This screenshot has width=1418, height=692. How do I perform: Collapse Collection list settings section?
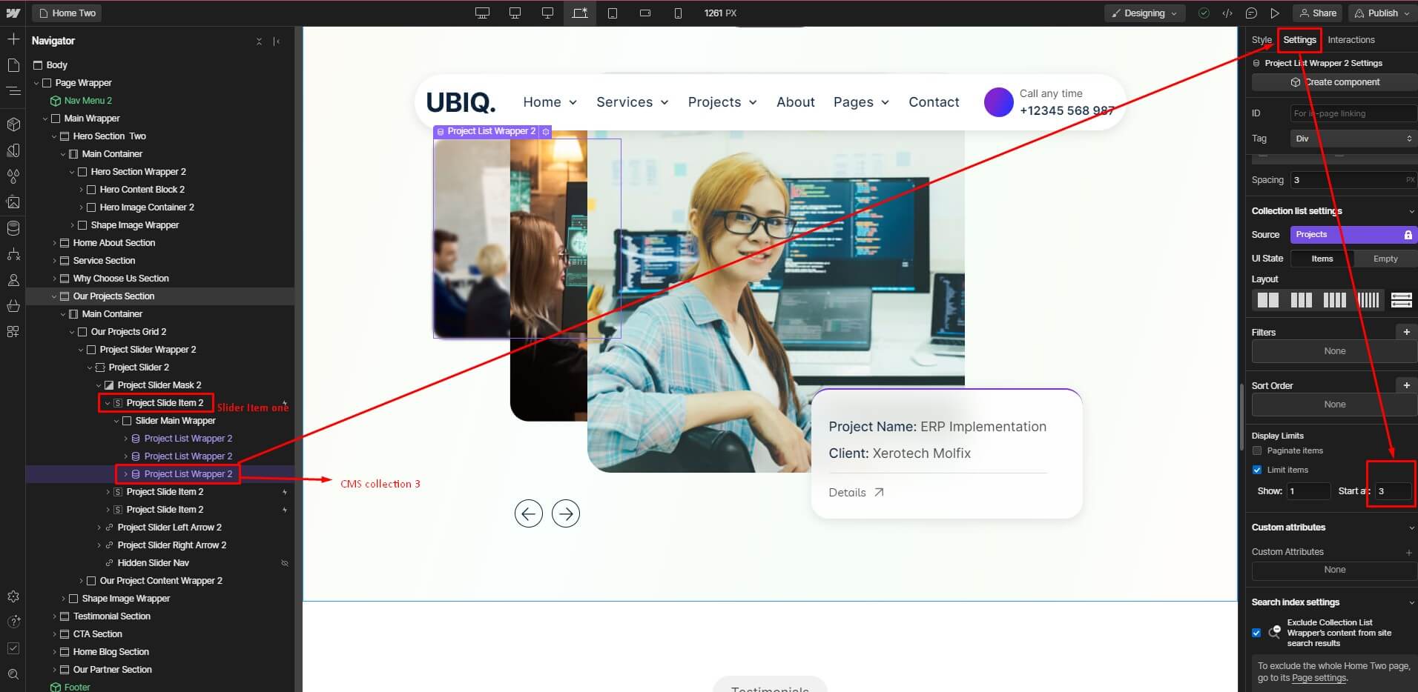point(1411,211)
